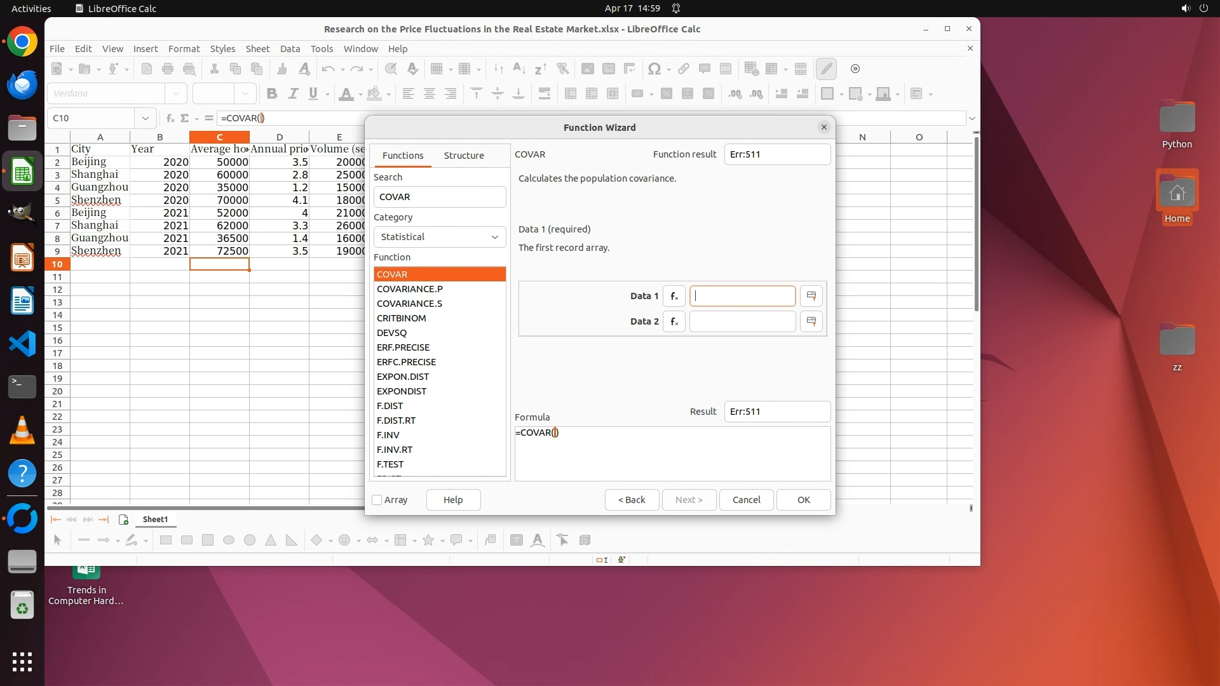Open the font color picker dropdown
The height and width of the screenshot is (686, 1220).
click(x=360, y=94)
